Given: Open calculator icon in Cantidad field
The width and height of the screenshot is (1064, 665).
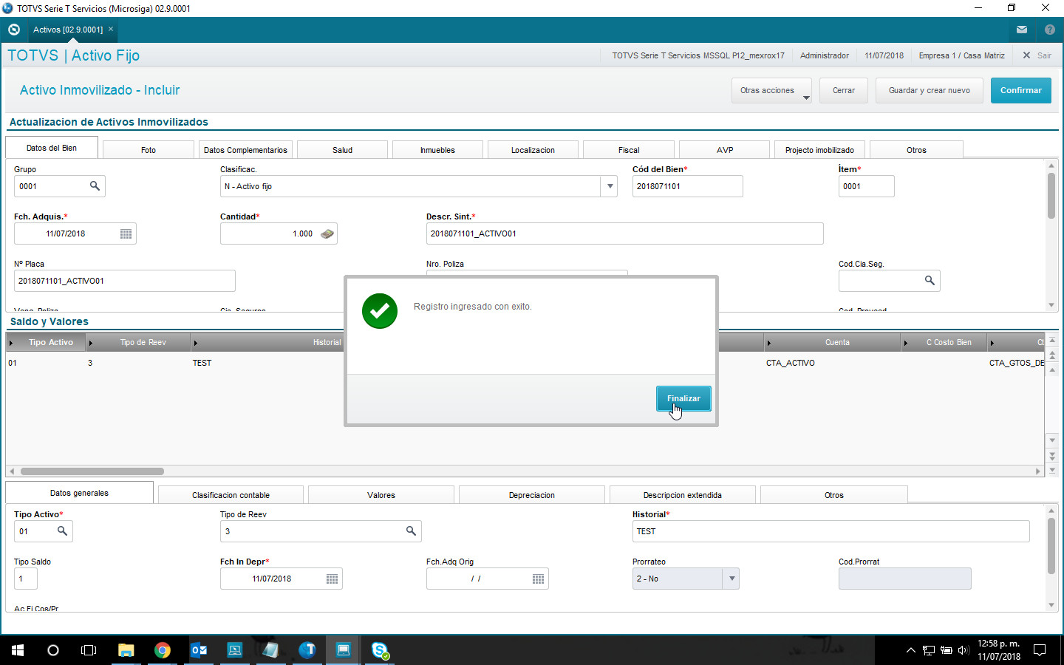Looking at the screenshot, I should pos(327,233).
